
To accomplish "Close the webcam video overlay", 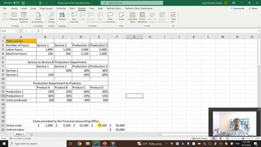I will pos(259,109).
